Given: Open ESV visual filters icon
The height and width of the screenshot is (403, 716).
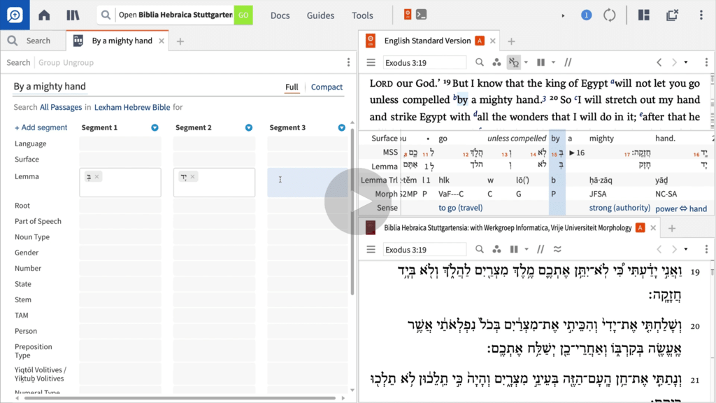Looking at the screenshot, I should pyautogui.click(x=496, y=62).
